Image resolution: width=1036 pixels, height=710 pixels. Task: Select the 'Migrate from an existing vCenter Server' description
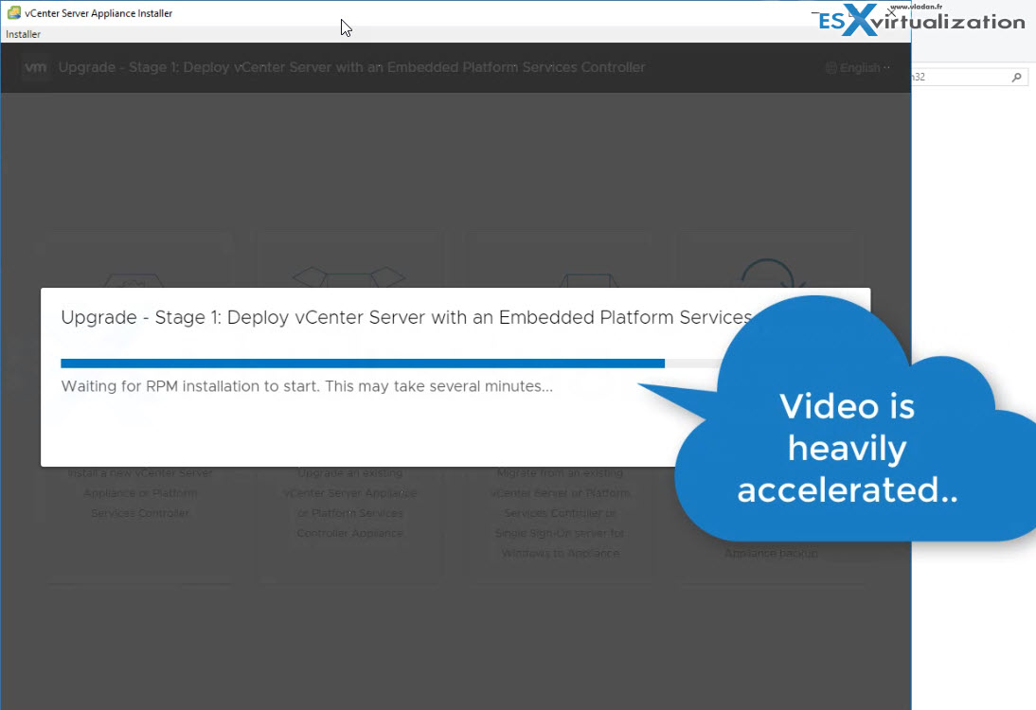(x=561, y=512)
